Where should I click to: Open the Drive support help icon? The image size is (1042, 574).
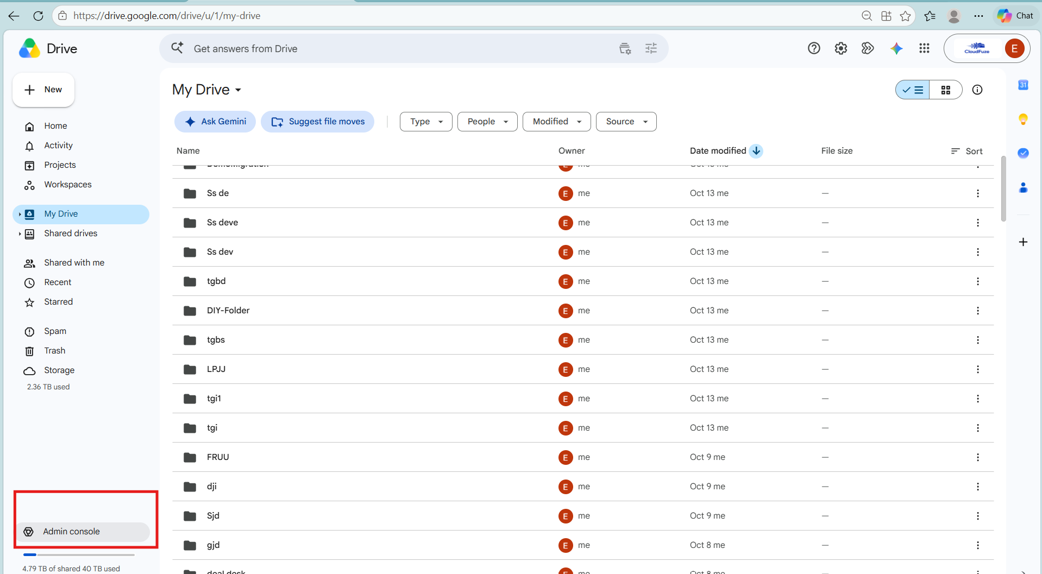(x=814, y=48)
